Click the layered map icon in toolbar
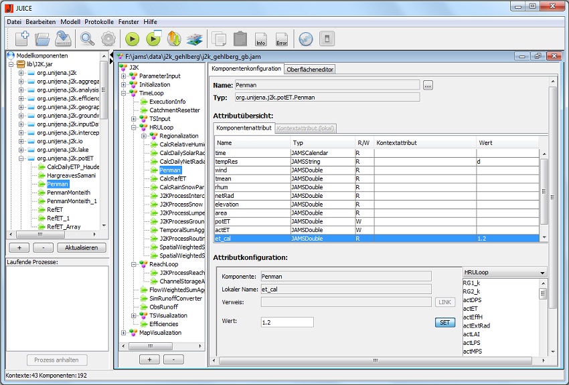This screenshot has width=569, height=385. tap(194, 39)
